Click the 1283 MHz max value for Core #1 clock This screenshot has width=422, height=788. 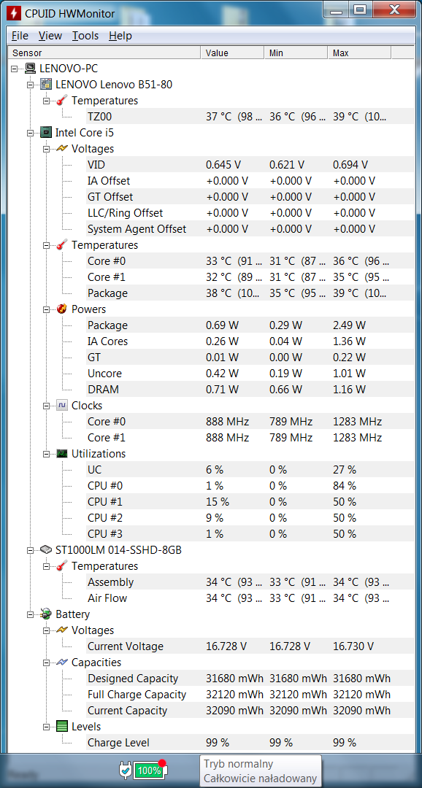click(357, 438)
